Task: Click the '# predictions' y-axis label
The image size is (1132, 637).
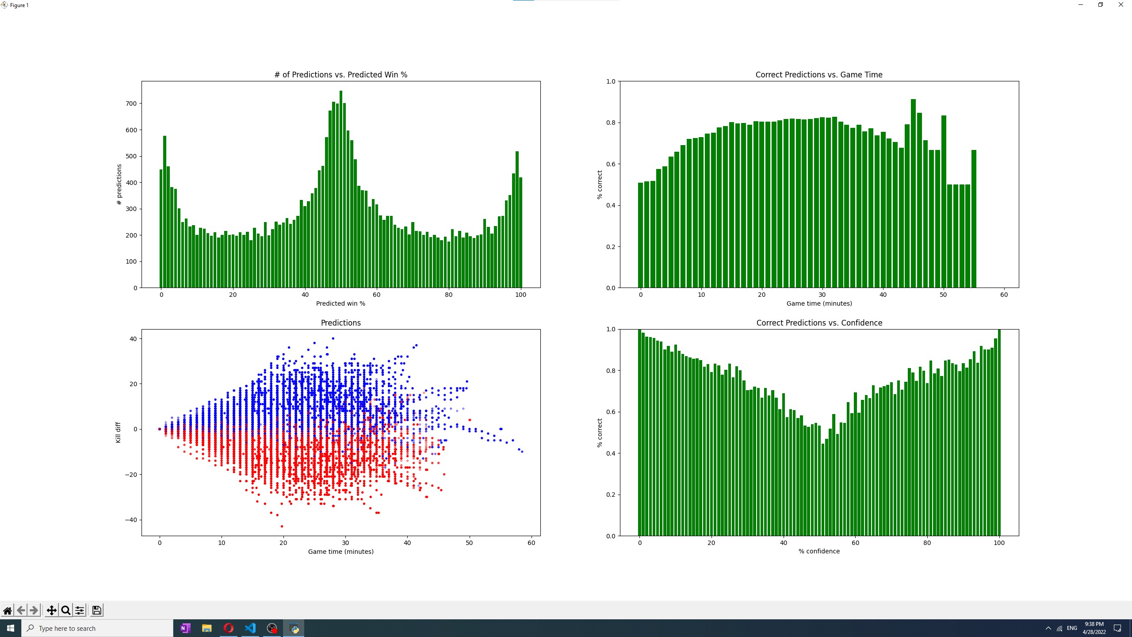Action: click(x=119, y=184)
